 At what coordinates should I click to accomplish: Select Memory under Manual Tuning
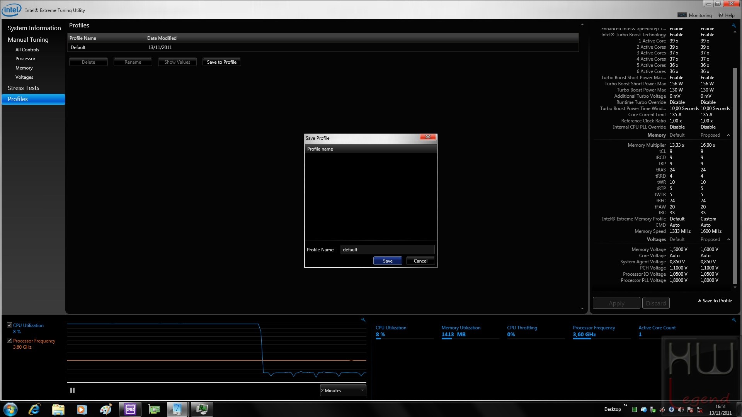click(x=24, y=68)
